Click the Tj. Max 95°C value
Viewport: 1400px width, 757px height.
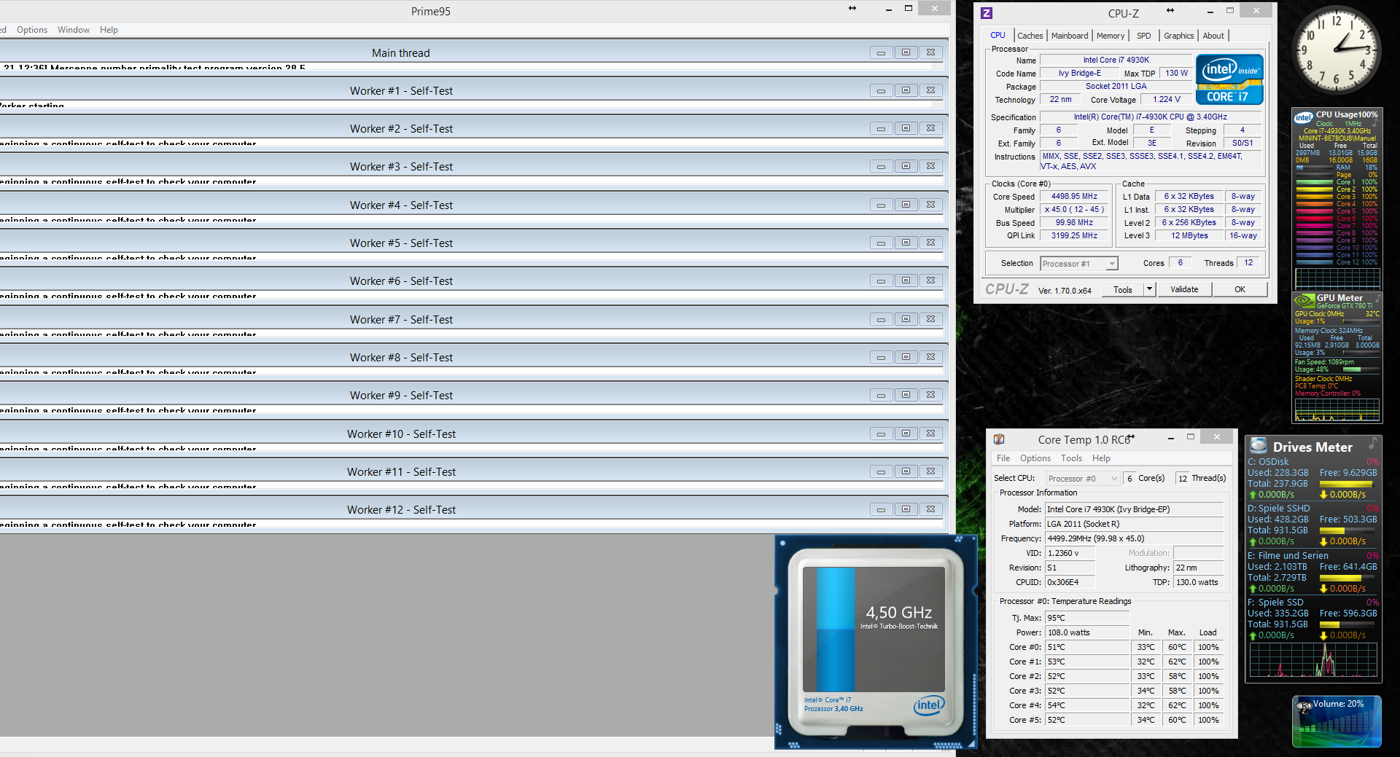1087,618
